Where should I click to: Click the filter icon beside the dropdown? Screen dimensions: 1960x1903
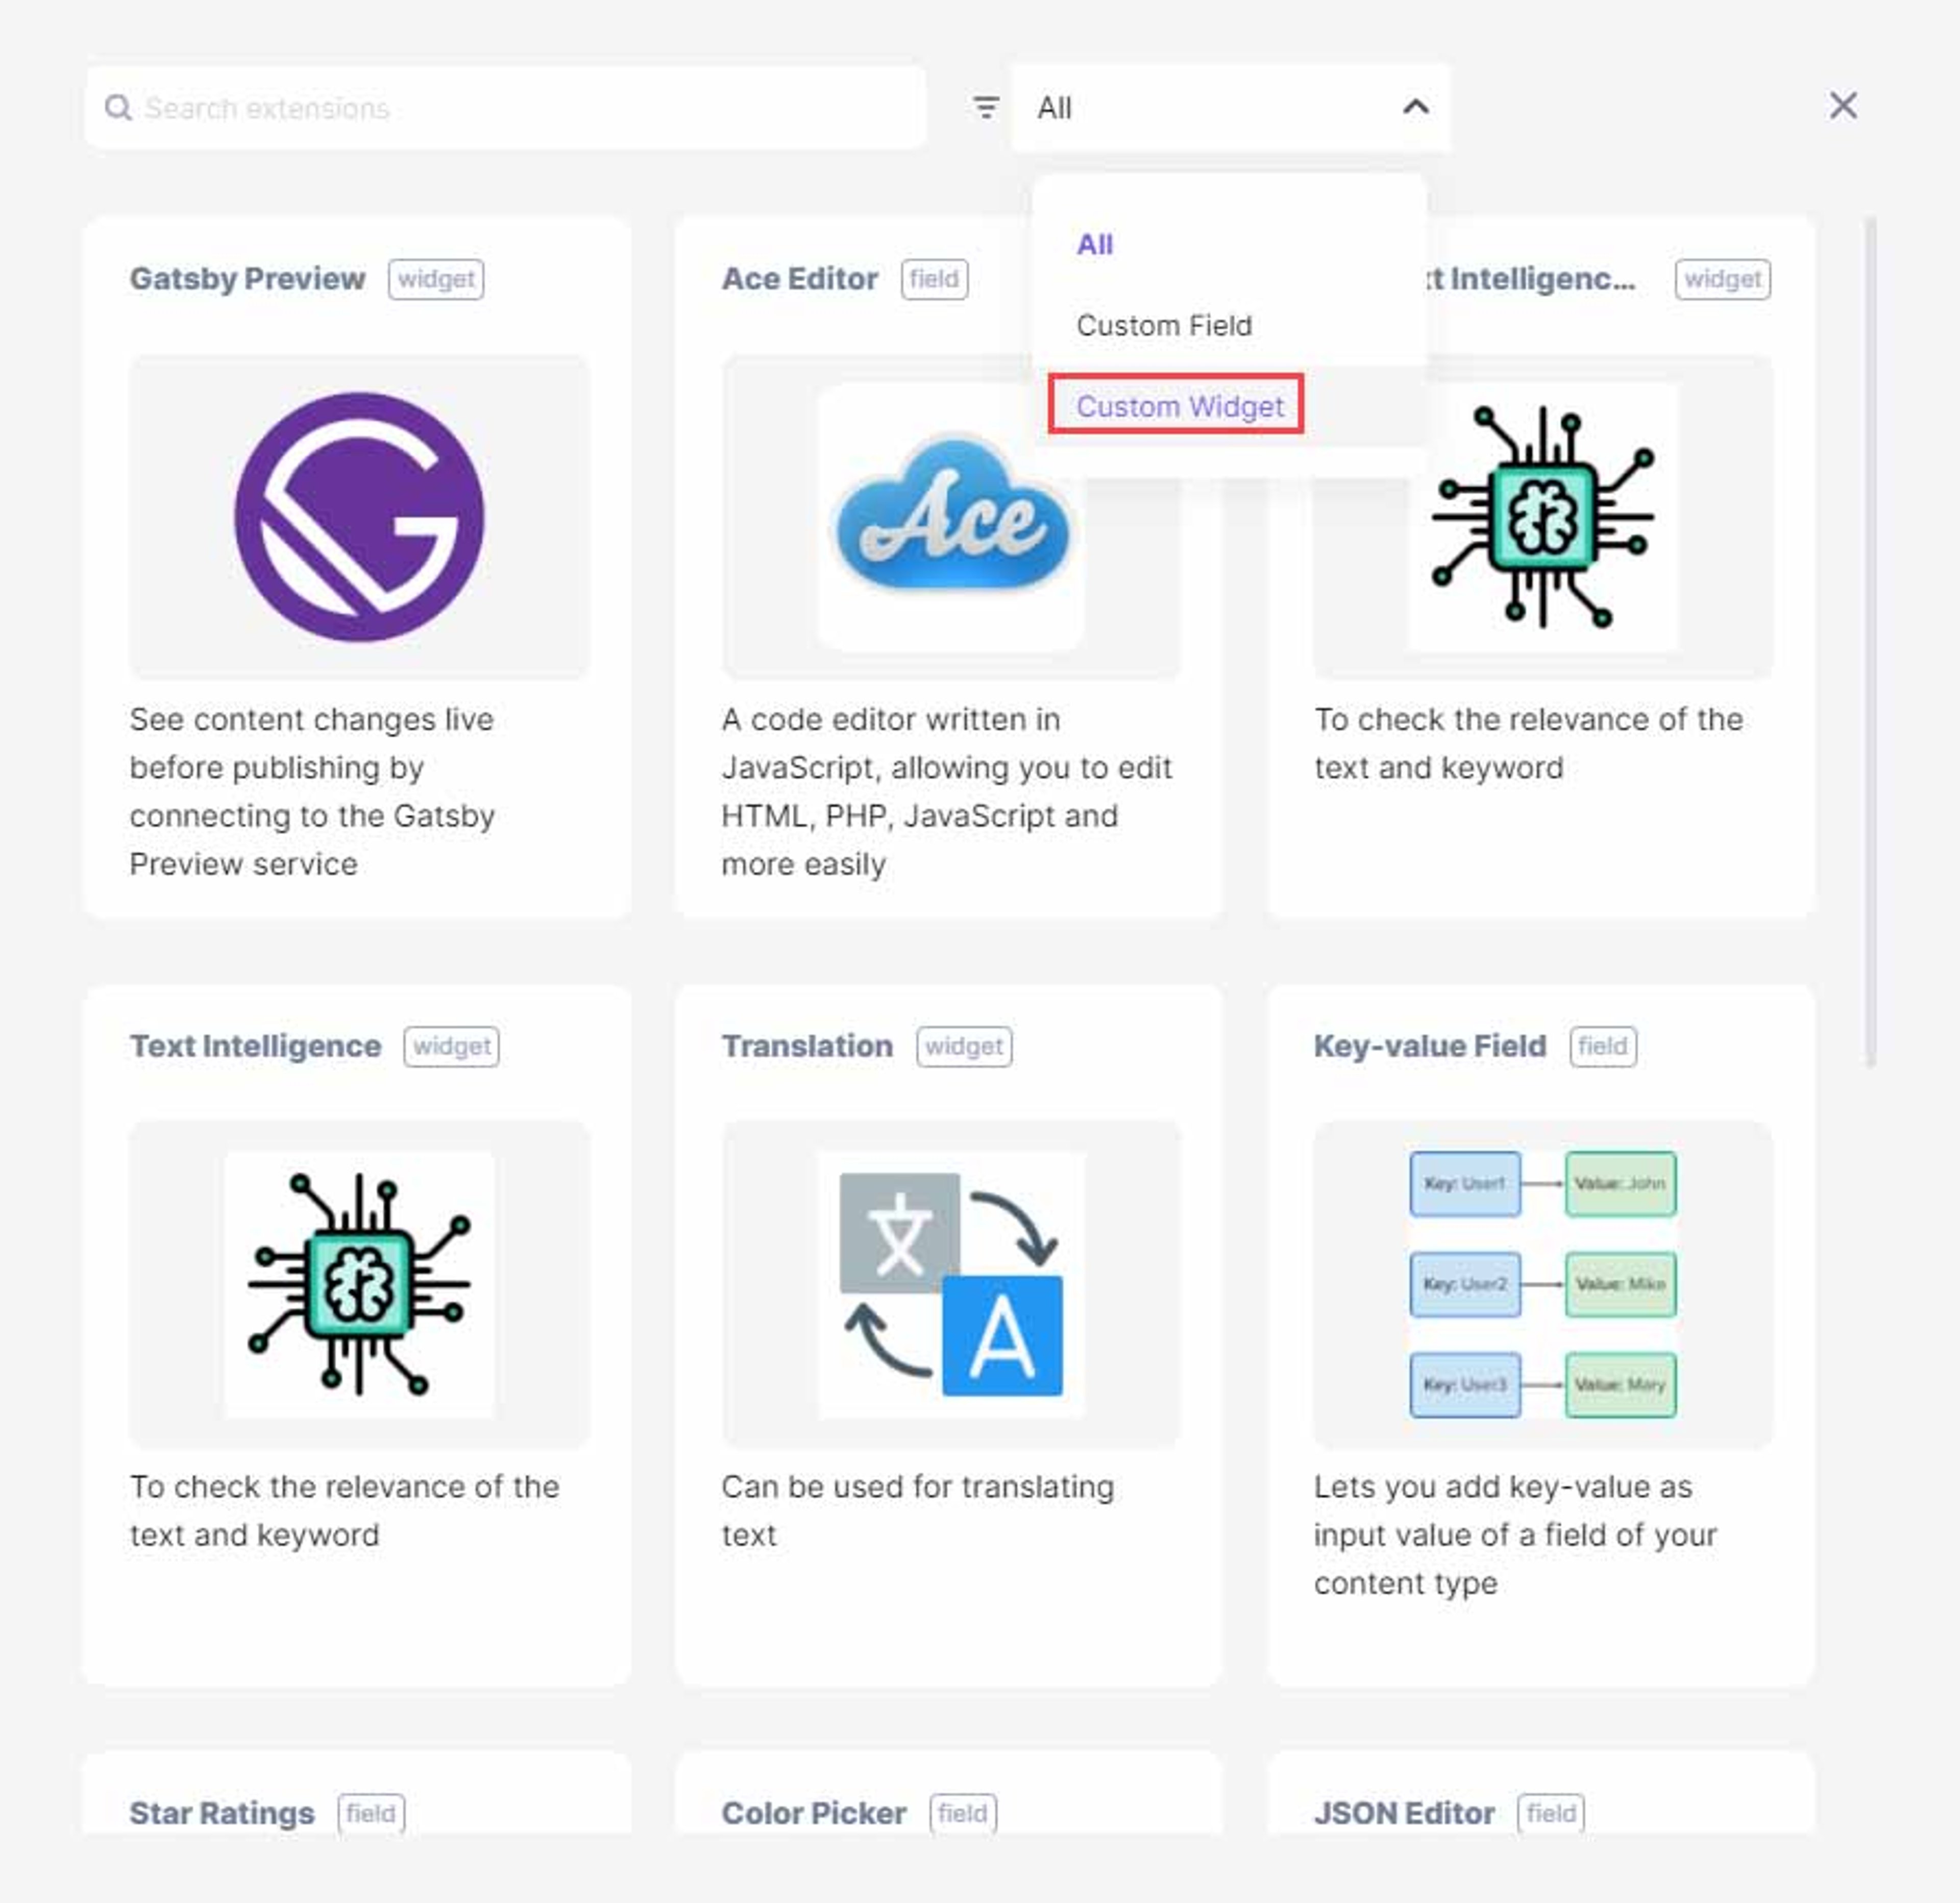coord(986,107)
